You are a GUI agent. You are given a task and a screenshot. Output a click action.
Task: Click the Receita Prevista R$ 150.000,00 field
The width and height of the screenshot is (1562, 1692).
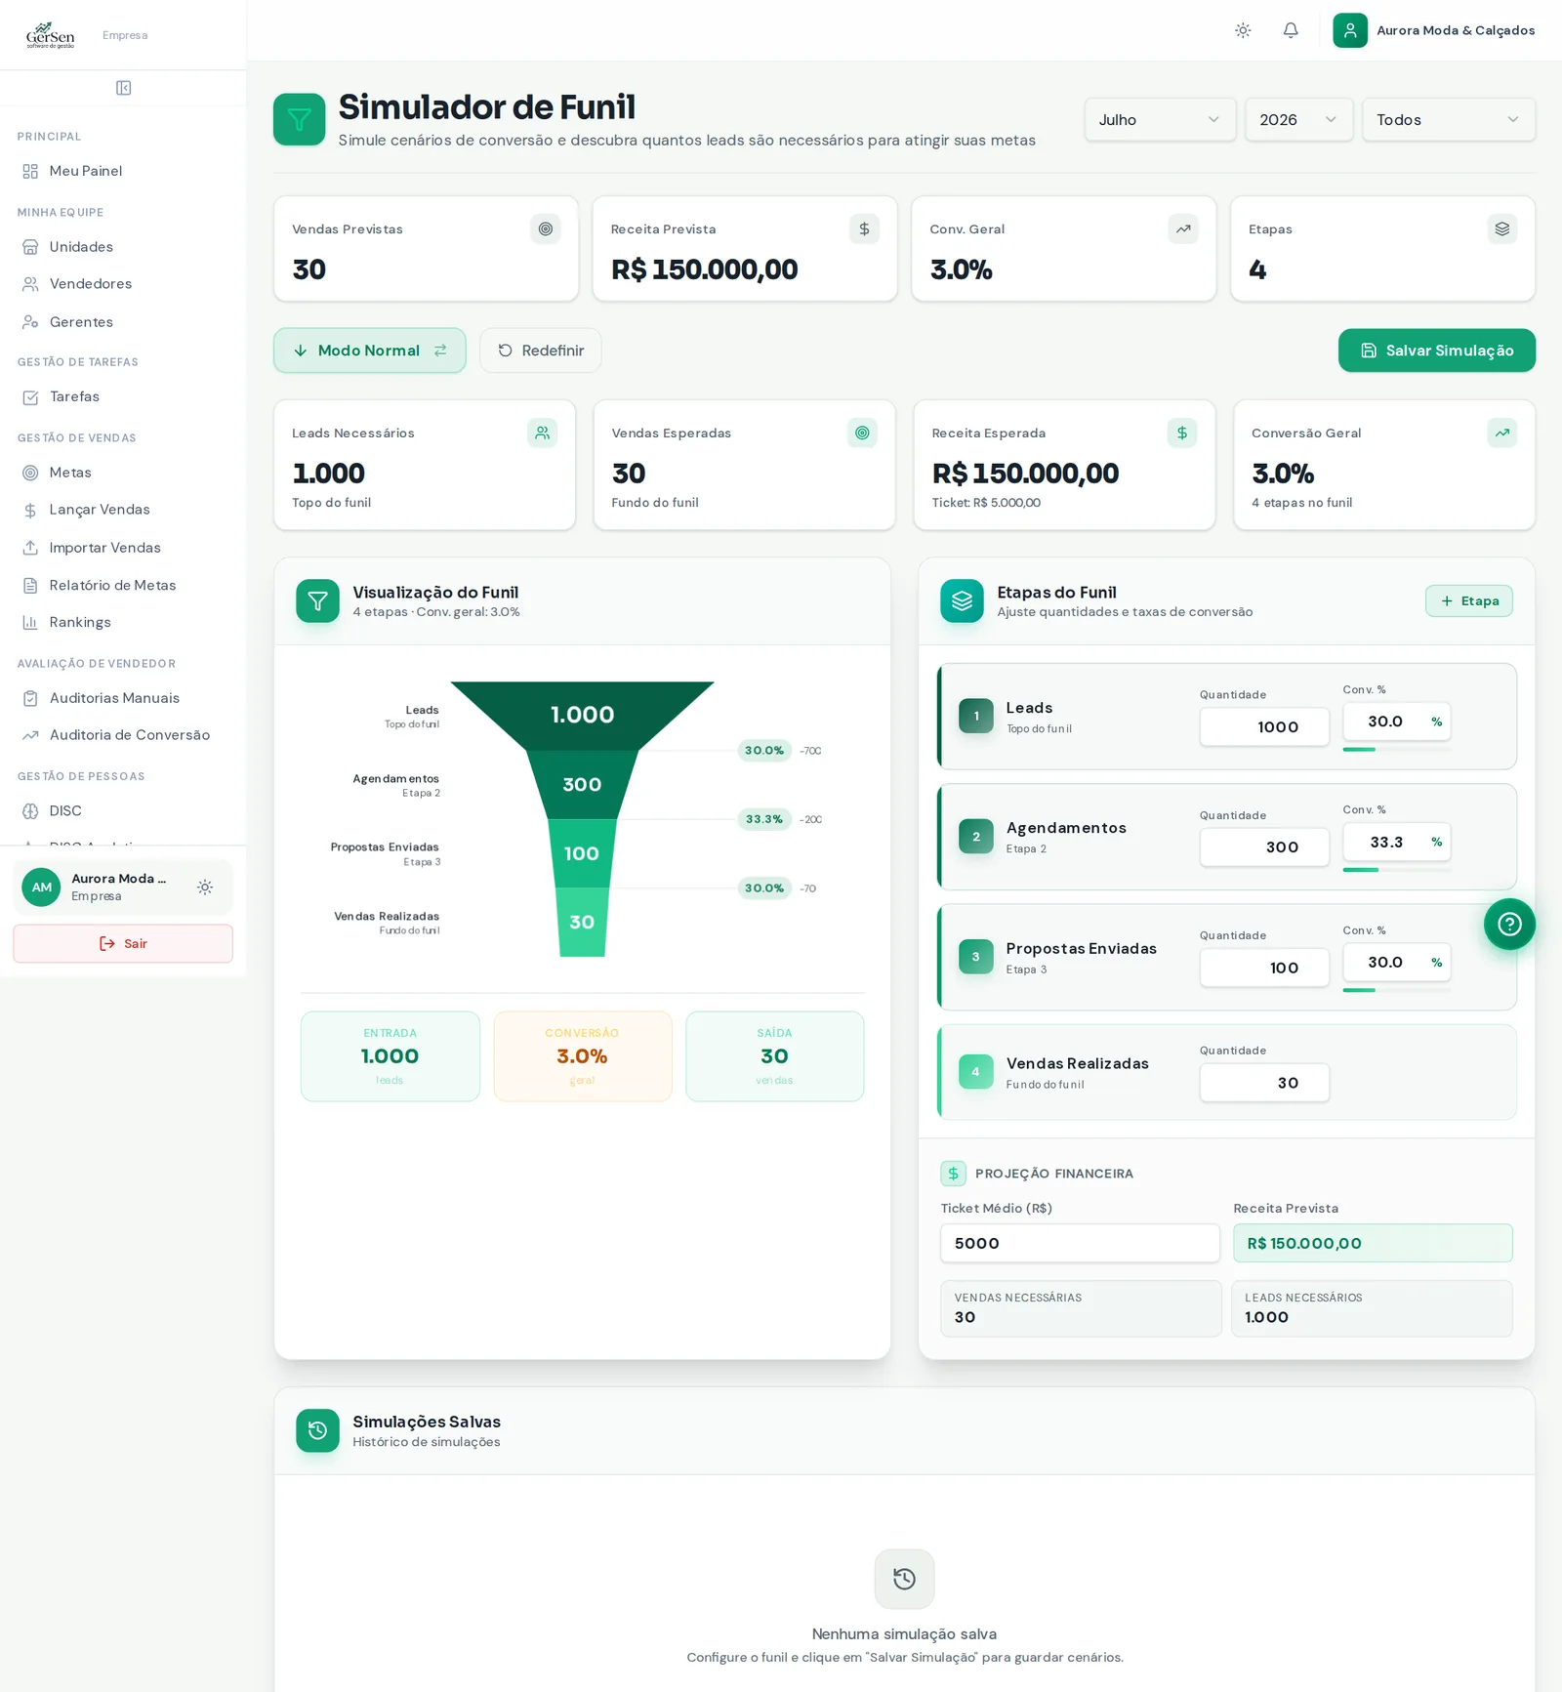(x=1373, y=1243)
